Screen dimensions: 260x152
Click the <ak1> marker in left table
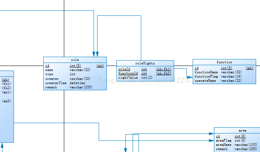click(6, 92)
